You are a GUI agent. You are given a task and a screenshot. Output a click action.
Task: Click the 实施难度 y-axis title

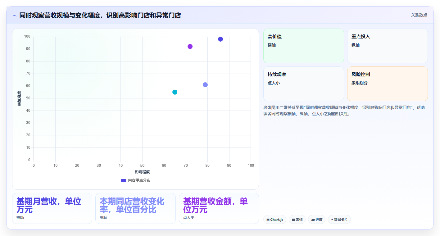[19, 98]
